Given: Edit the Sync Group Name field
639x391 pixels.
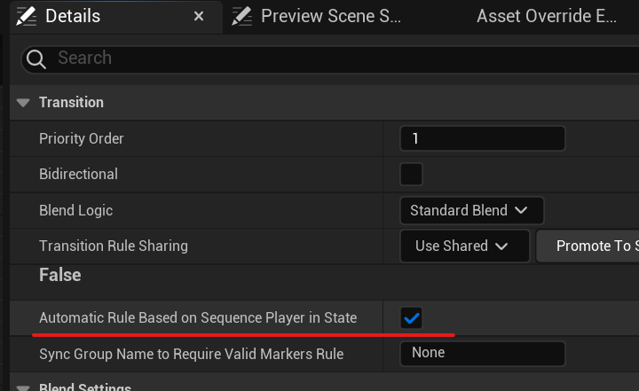Looking at the screenshot, I should click(483, 353).
